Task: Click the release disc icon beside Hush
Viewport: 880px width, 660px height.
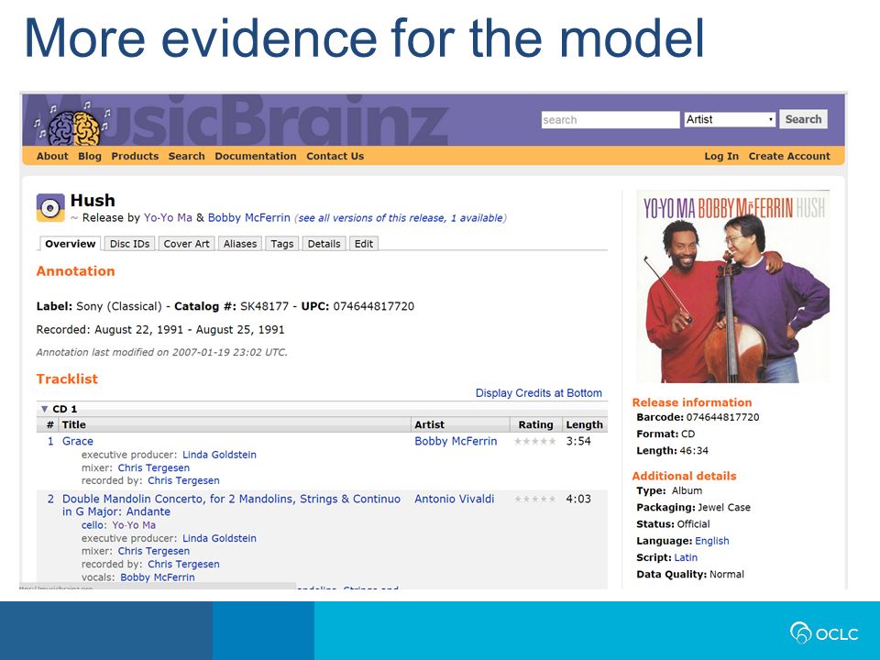Action: 50,208
